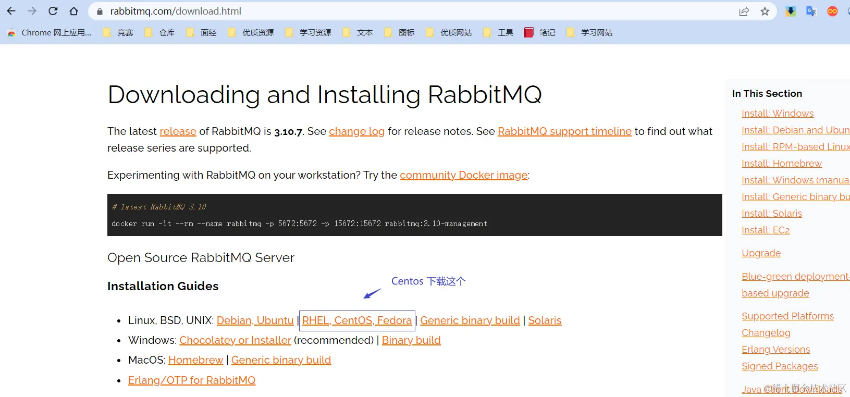Screen dimensions: 850x397
Task: Select sidebar Install: Generic binary build link
Action: [796, 197]
